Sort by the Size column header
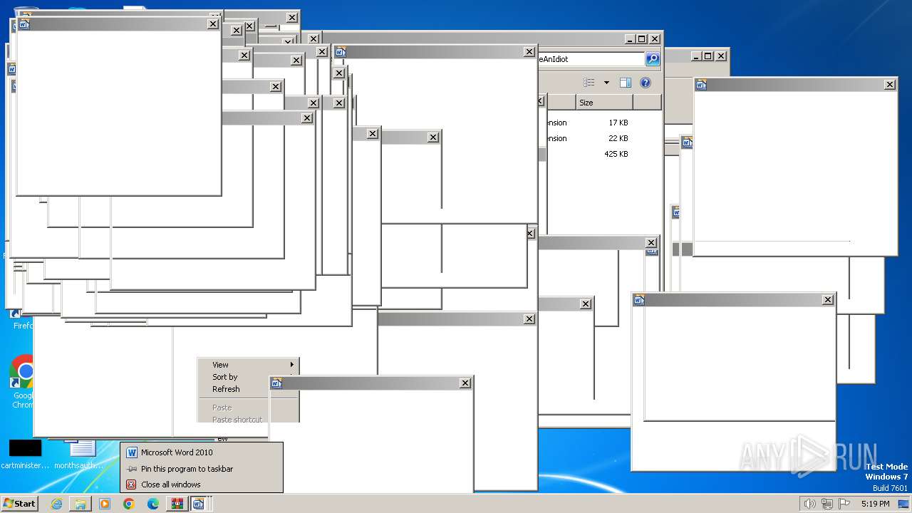 604,103
